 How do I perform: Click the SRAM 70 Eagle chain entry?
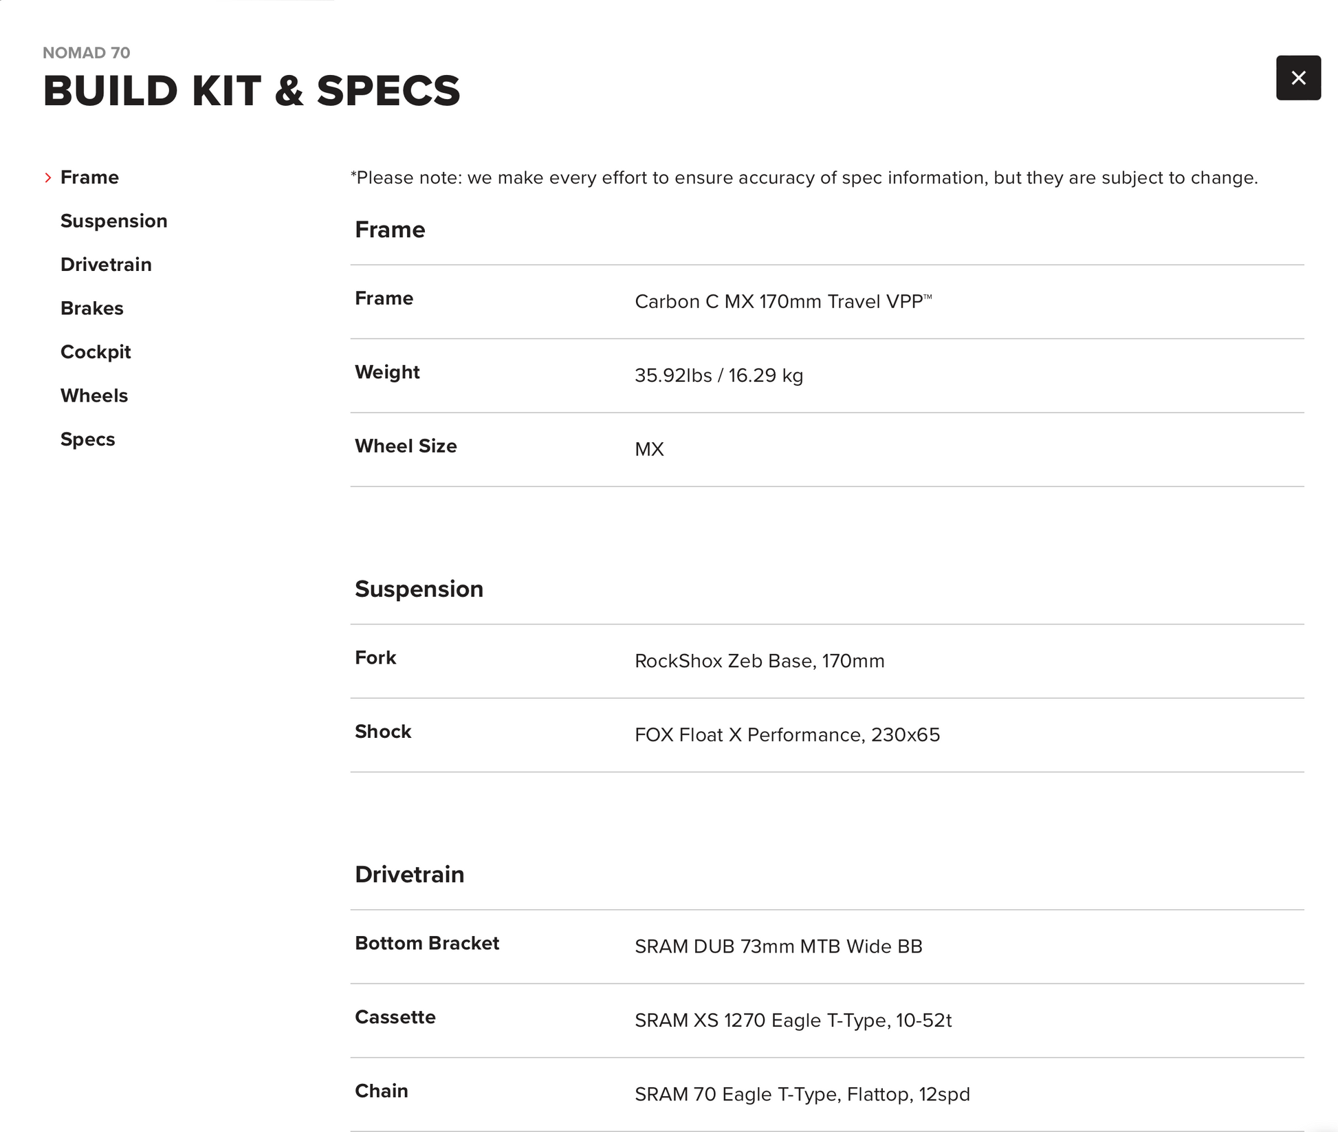[x=802, y=1094]
